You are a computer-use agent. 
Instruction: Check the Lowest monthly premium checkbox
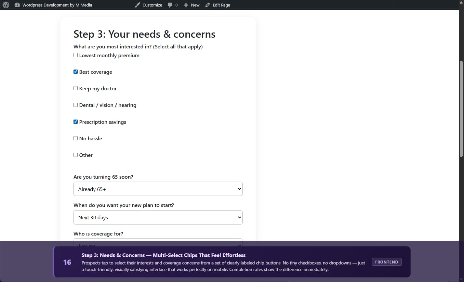(x=75, y=55)
